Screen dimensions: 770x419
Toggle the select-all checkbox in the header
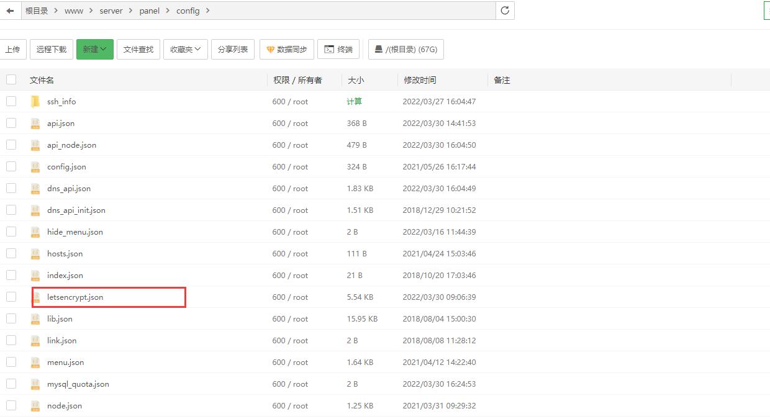tap(11, 79)
